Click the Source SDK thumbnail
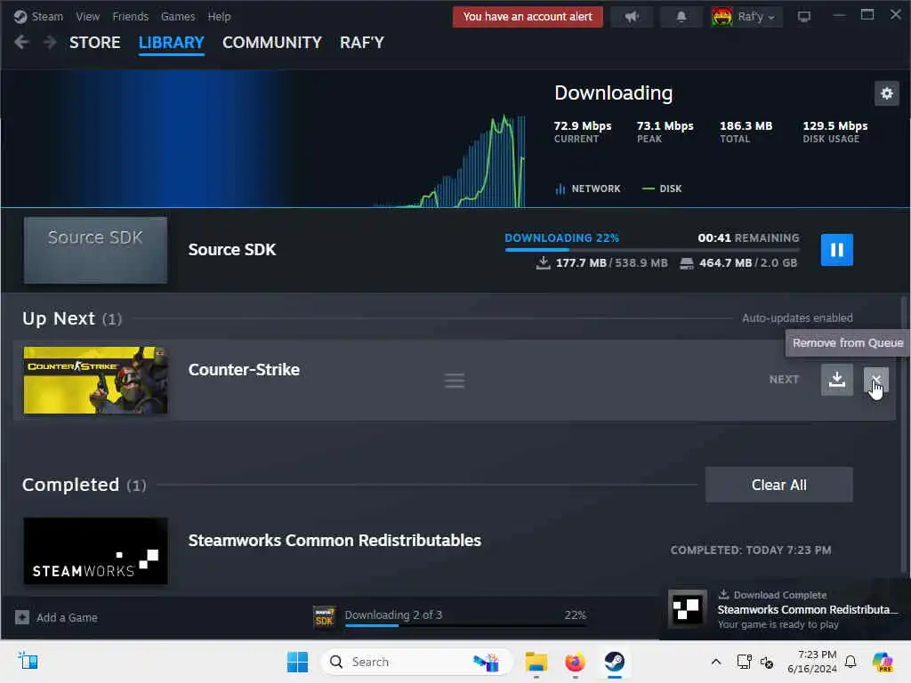 (x=95, y=250)
